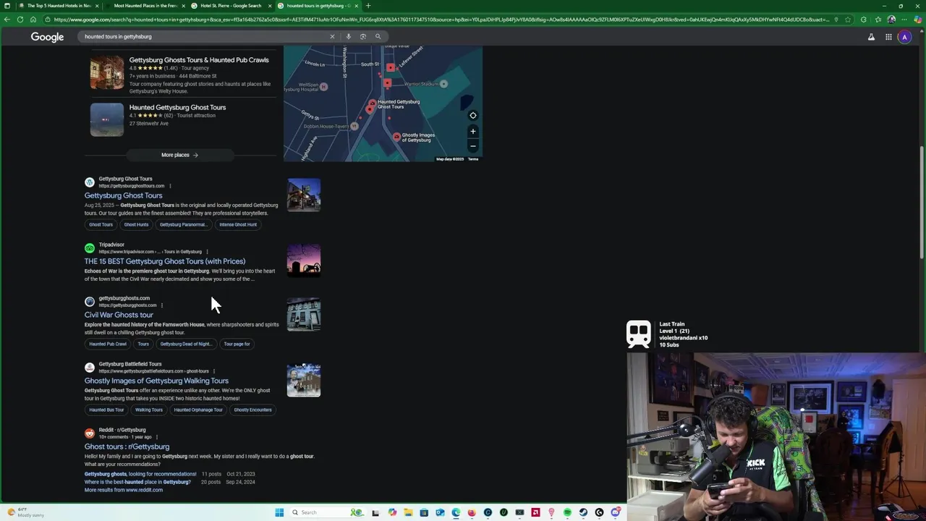The image size is (926, 521).
Task: Click in the Google search input field
Action: tap(204, 36)
